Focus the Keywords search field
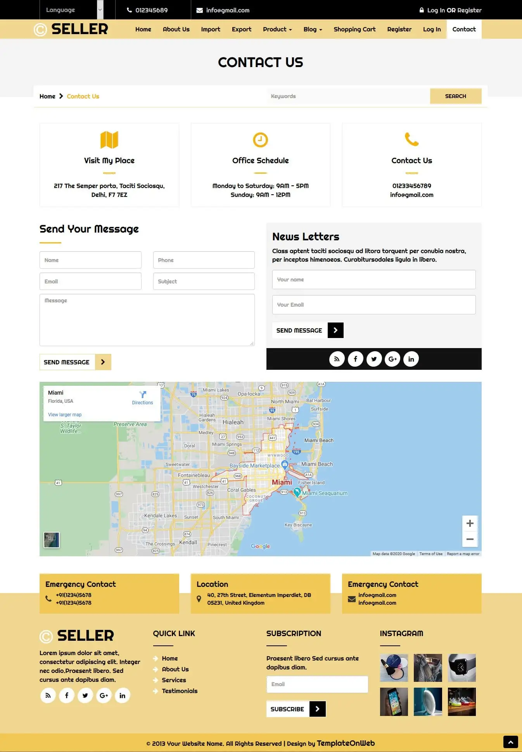 pos(348,96)
